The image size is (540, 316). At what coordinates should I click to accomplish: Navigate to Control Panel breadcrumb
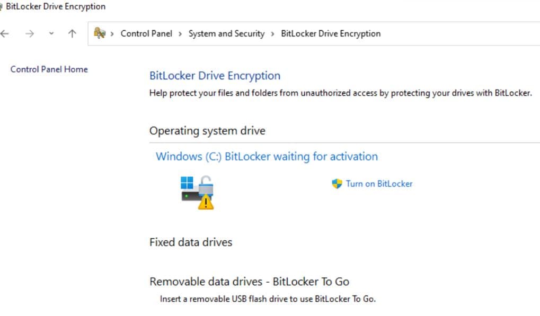[146, 33]
